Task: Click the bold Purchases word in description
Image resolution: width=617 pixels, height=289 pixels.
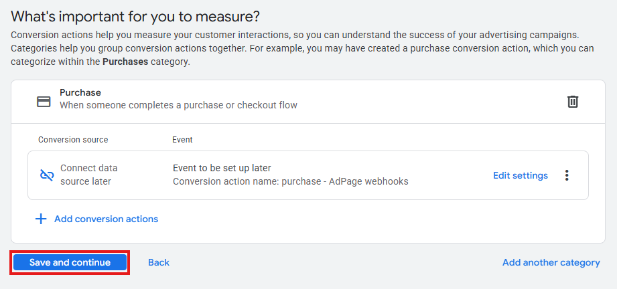Action: (125, 62)
